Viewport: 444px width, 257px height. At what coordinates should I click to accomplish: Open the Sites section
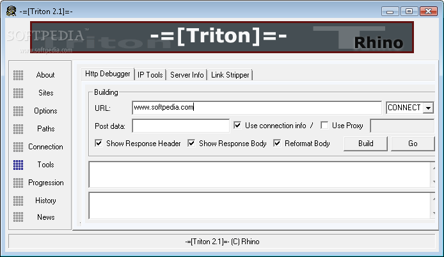(45, 93)
